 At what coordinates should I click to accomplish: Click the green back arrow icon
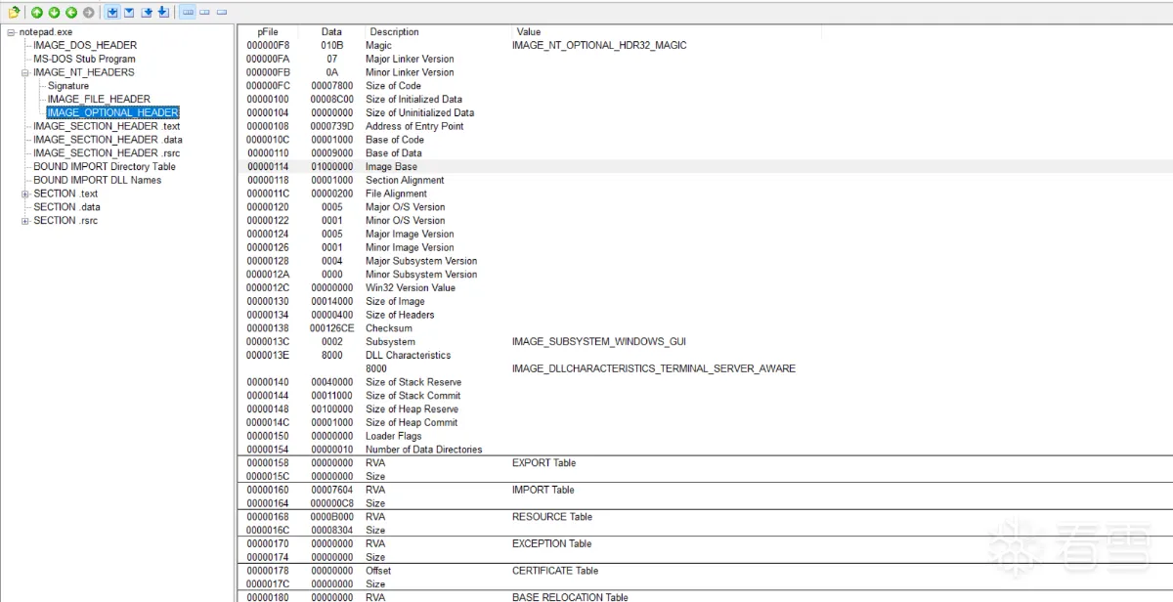pos(71,13)
